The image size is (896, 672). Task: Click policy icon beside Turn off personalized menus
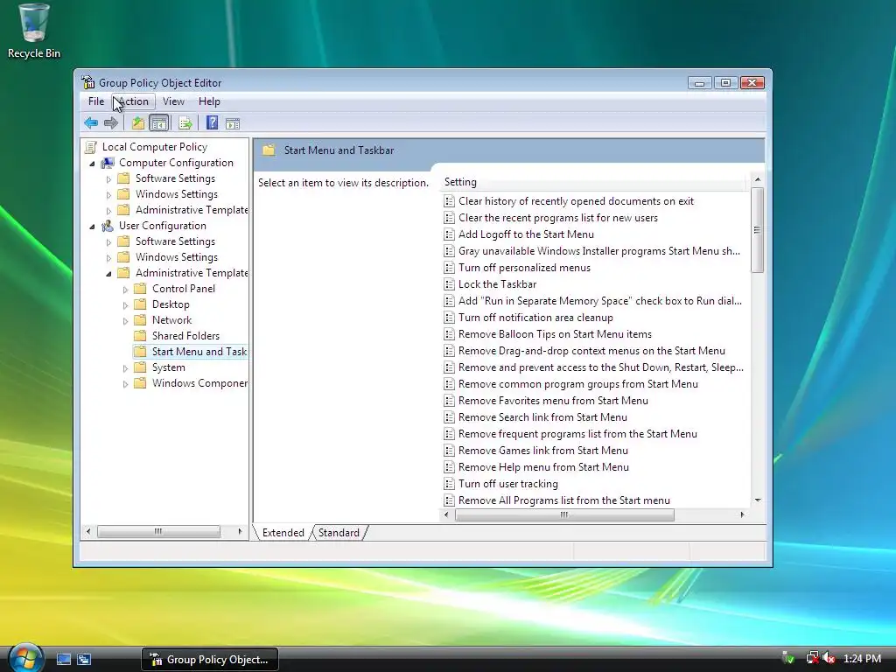pyautogui.click(x=449, y=268)
